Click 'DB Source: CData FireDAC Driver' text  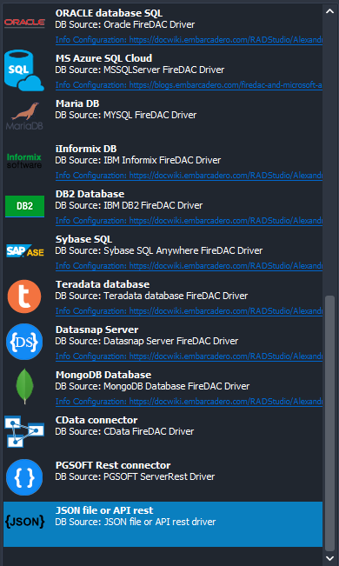pos(124,431)
